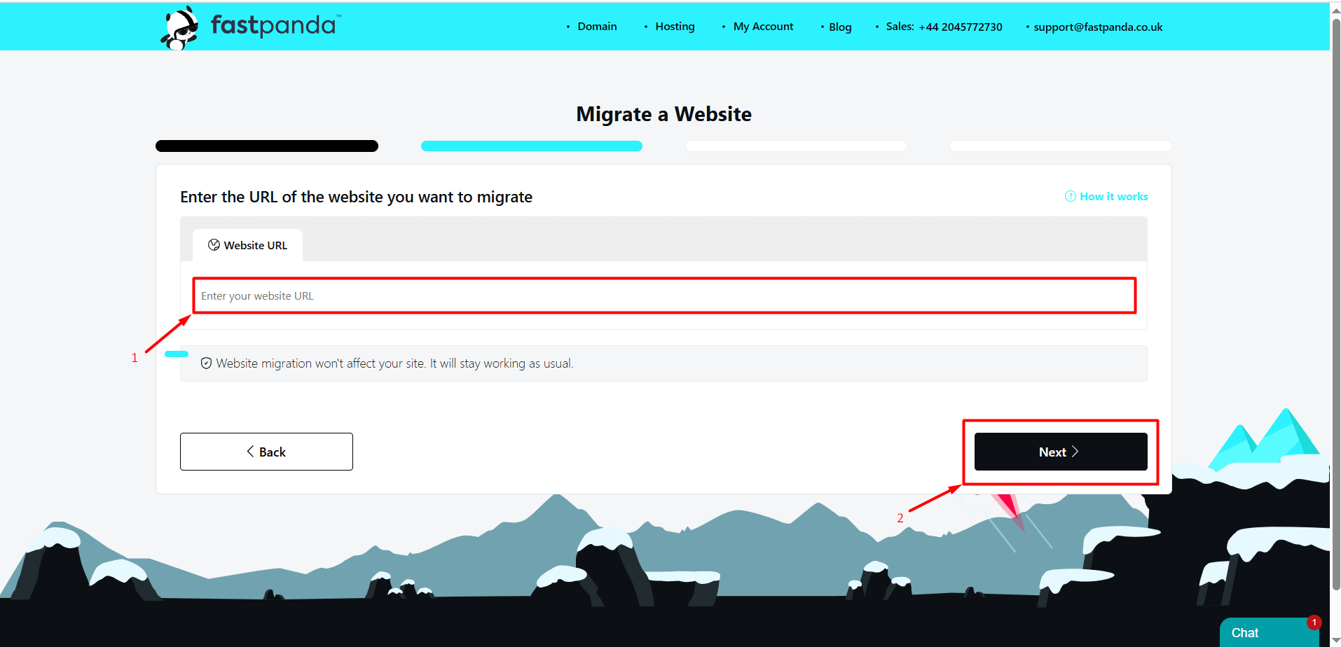Focus the Enter your website URL field
Image resolution: width=1341 pixels, height=647 pixels.
[663, 296]
